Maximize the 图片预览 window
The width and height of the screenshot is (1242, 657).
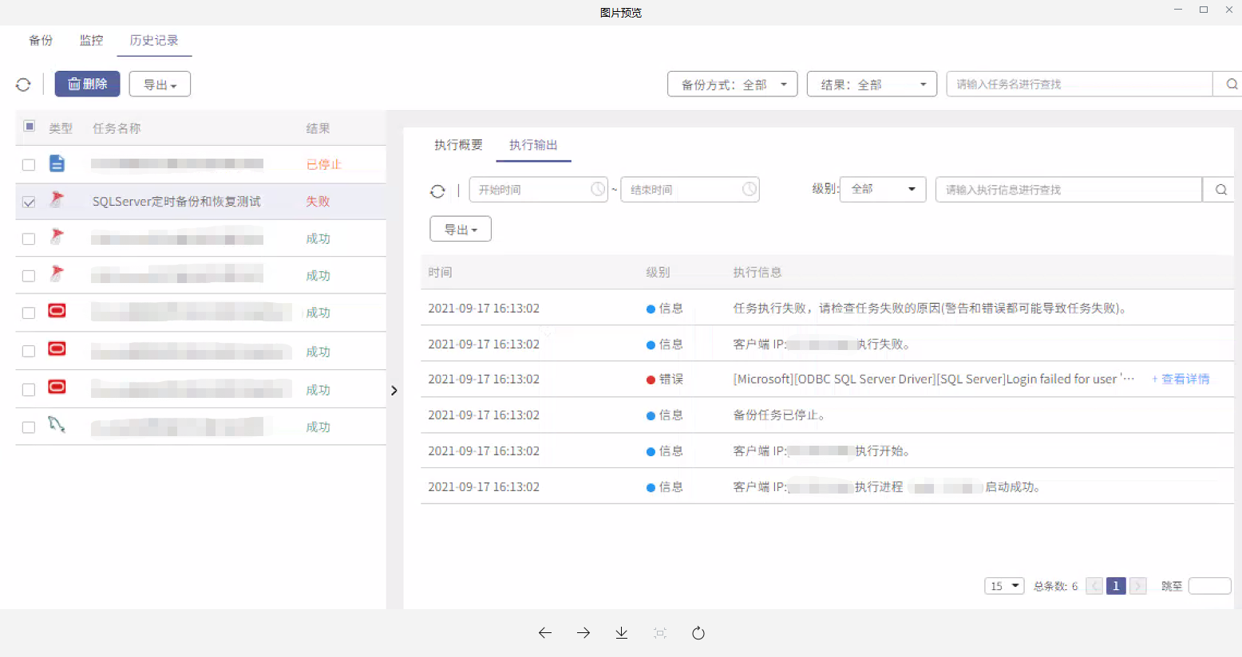tap(1204, 10)
